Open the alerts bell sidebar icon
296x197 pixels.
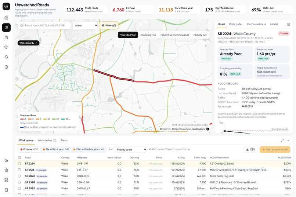pos(6,57)
